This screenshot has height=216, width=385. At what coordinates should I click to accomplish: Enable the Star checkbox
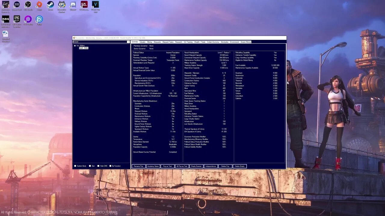coord(90,166)
